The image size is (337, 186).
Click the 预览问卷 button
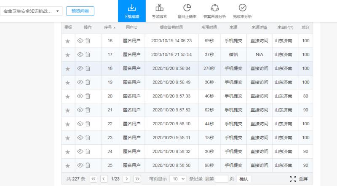(80, 11)
